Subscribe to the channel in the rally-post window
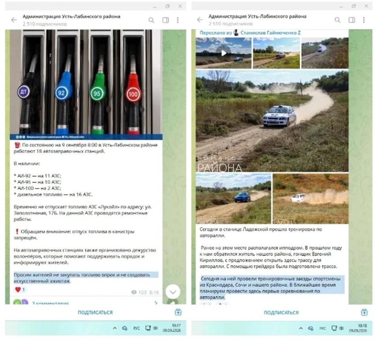 coord(281,313)
